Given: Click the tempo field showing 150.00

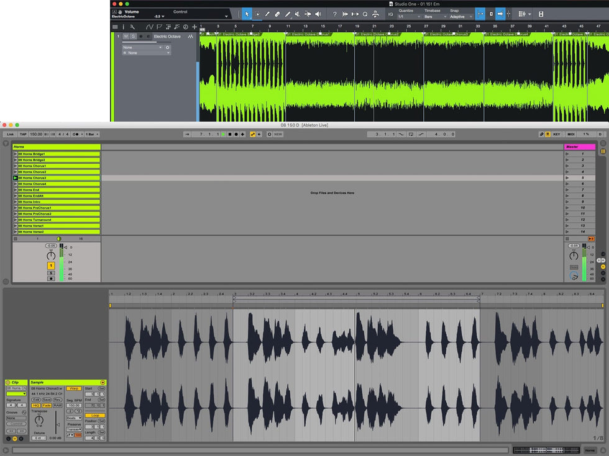Looking at the screenshot, I should (x=37, y=134).
